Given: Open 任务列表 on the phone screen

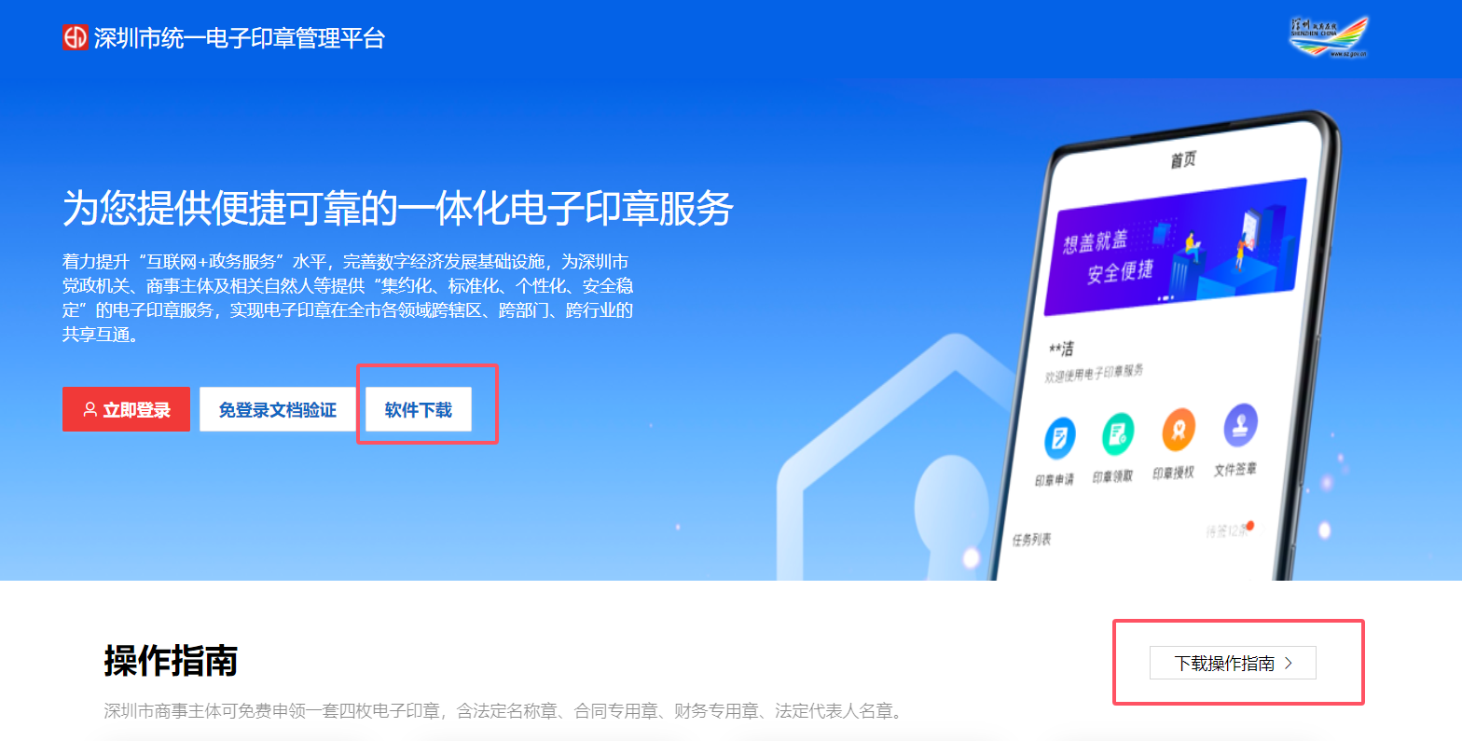Looking at the screenshot, I should tap(1032, 540).
